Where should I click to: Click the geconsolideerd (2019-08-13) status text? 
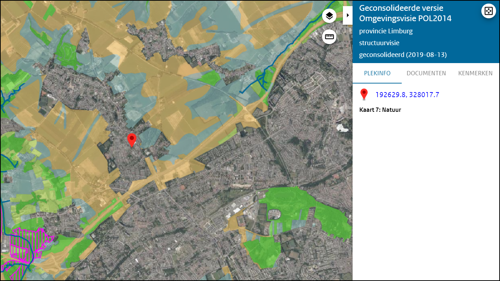coord(403,55)
